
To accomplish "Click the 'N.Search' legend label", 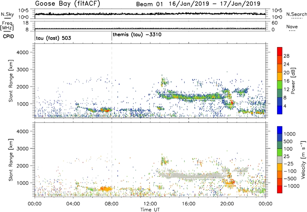I will pyautogui.click(x=296, y=14).
